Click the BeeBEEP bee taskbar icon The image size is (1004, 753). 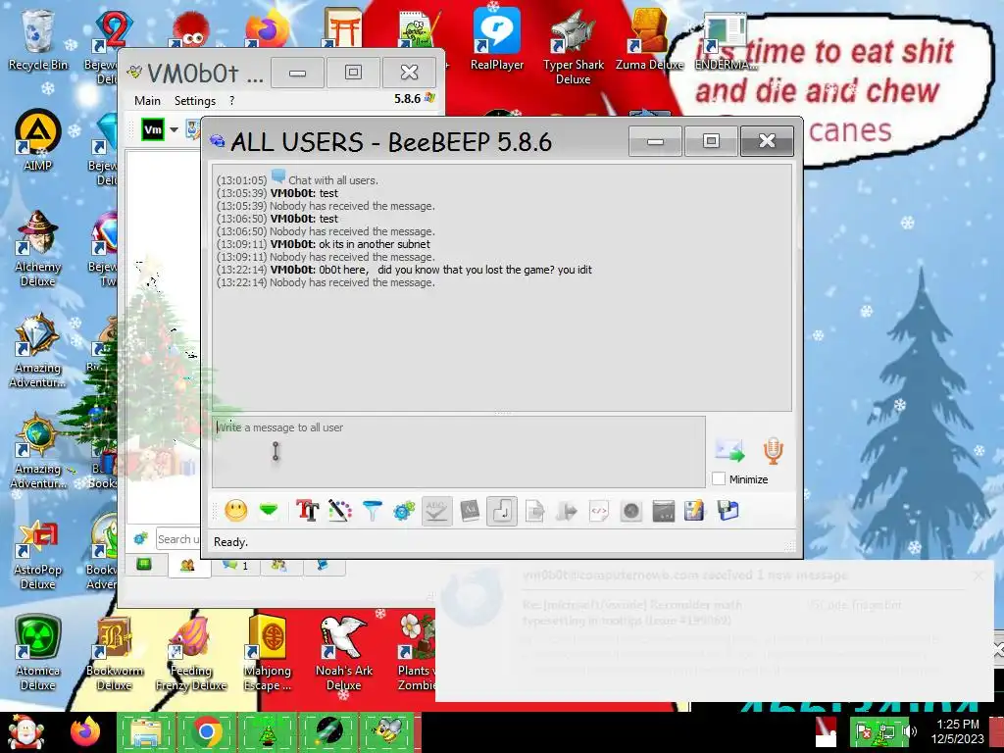389,731
